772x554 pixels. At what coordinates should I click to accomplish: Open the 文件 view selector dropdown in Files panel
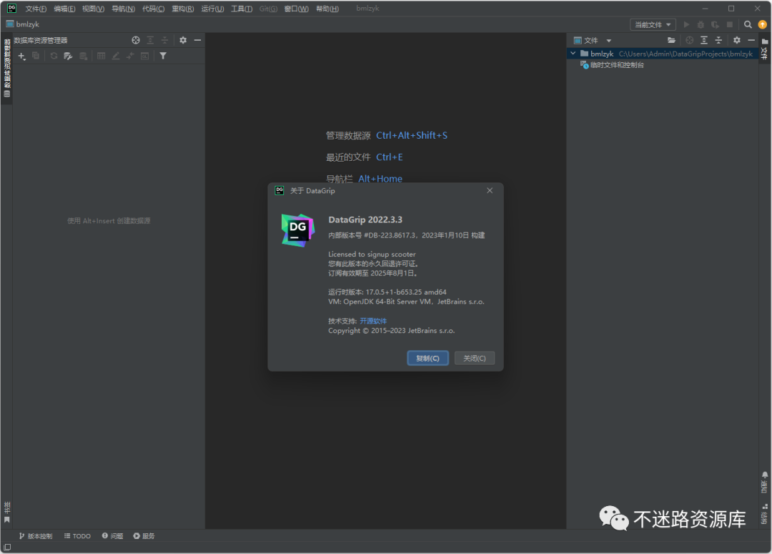593,40
